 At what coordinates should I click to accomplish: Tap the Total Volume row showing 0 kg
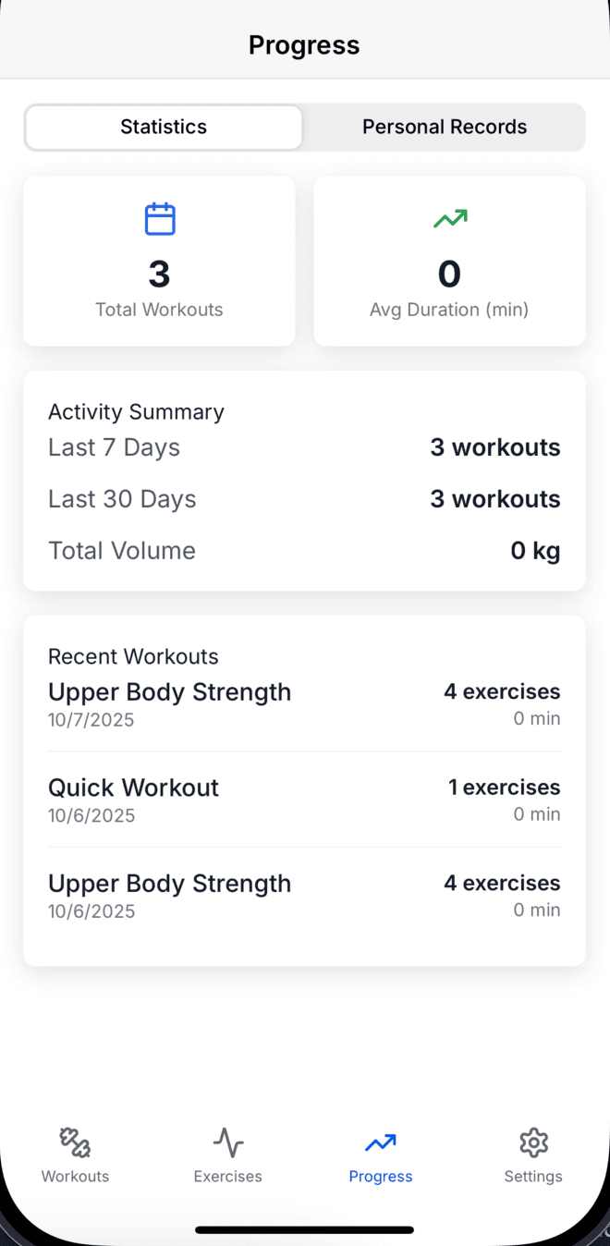304,550
